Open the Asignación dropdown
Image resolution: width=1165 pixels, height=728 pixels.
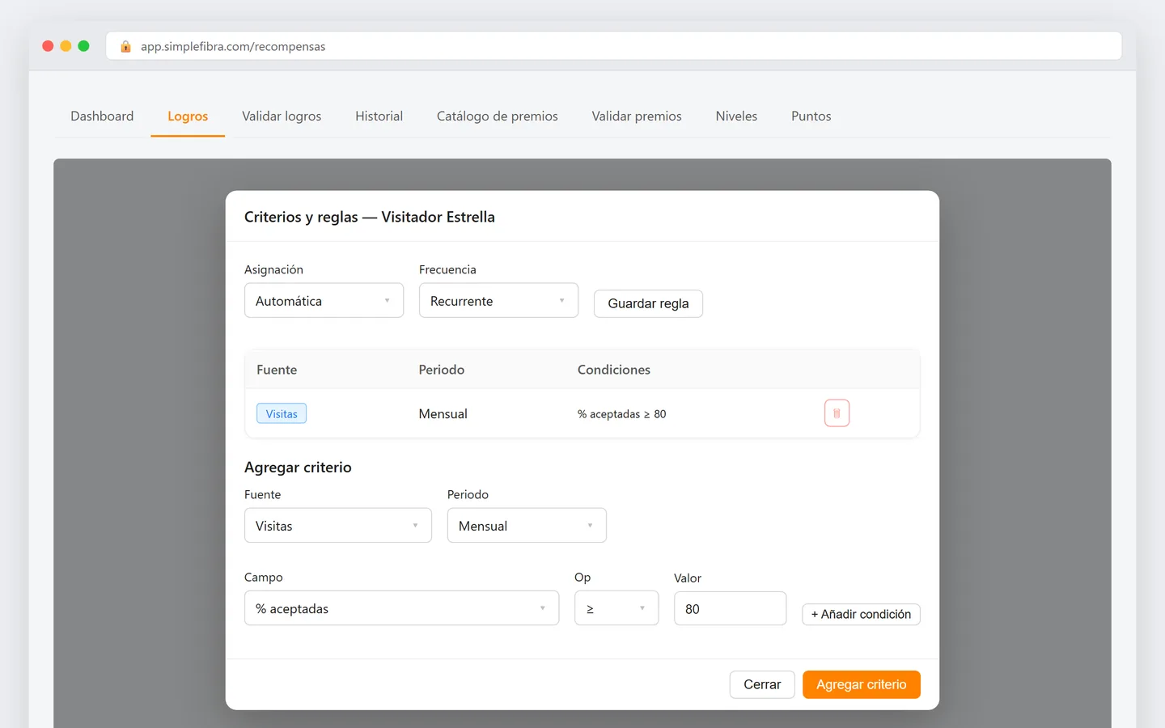[324, 300]
